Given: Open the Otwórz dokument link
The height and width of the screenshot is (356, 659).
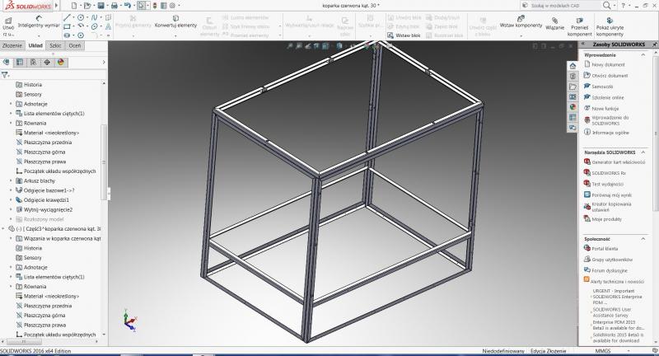Looking at the screenshot, I should click(x=610, y=76).
